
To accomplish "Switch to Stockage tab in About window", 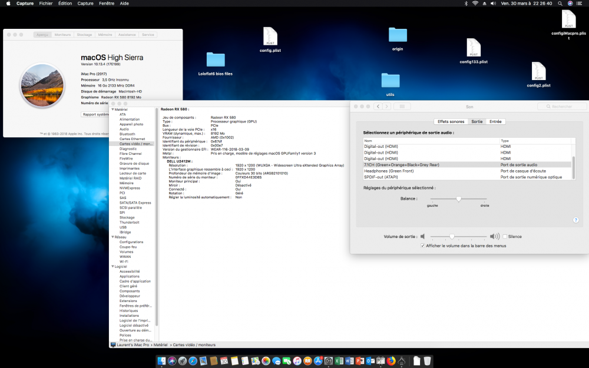I will coord(84,35).
